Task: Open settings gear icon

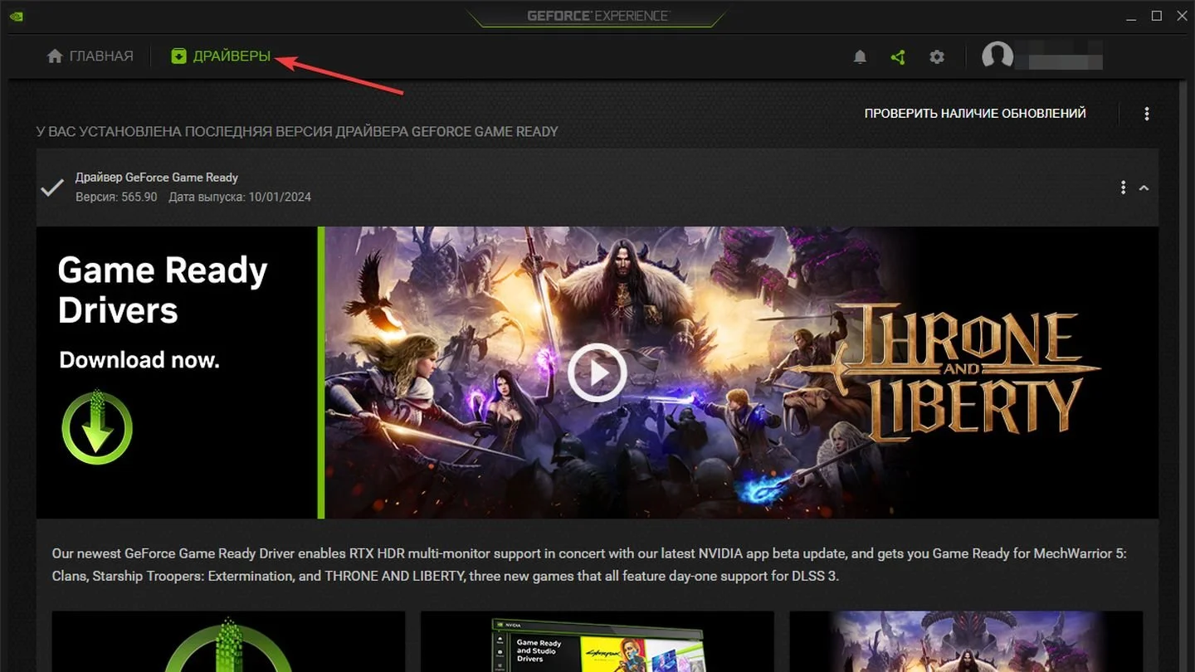Action: coord(937,57)
